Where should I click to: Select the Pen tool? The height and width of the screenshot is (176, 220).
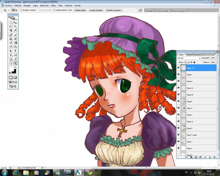(11, 55)
